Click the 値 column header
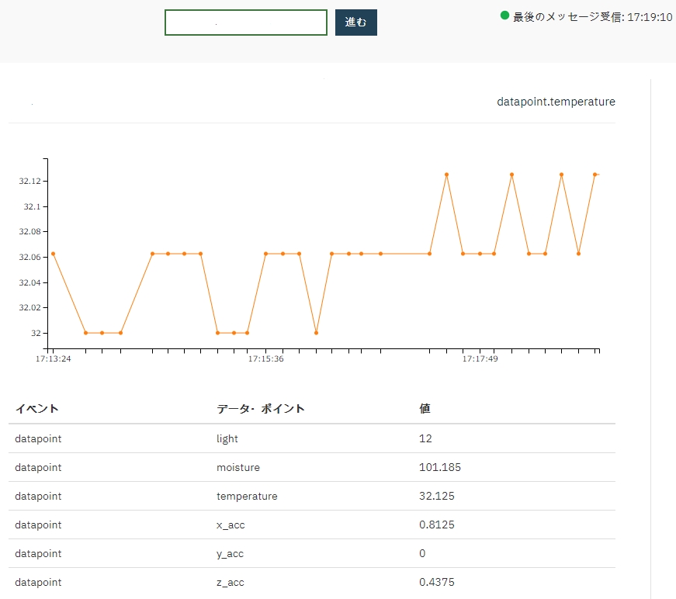This screenshot has height=599, width=676. (425, 409)
